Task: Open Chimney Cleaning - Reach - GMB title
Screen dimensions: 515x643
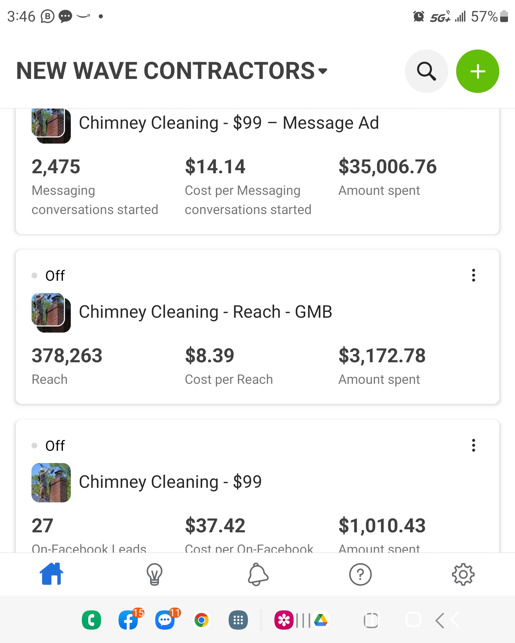Action: coord(205,312)
